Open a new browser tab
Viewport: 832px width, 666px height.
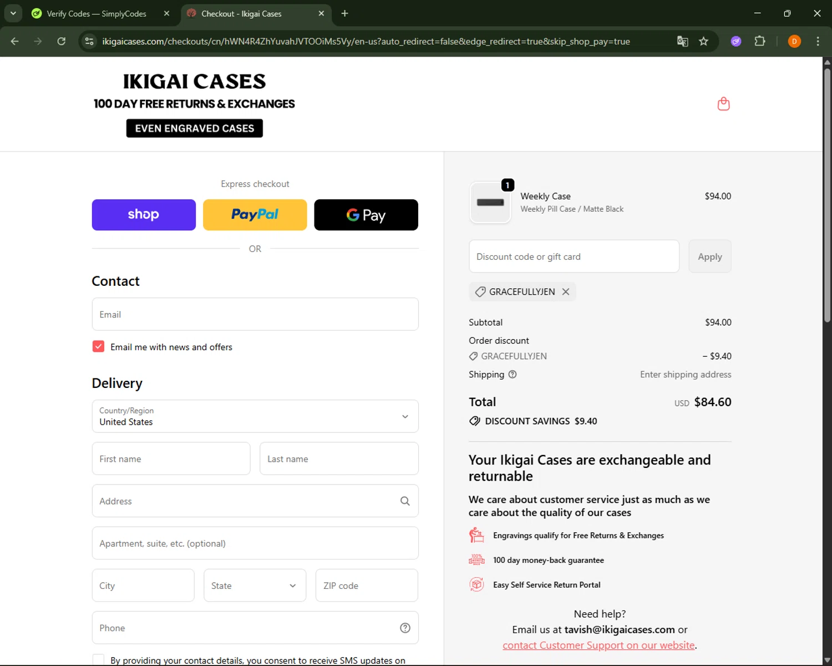344,13
